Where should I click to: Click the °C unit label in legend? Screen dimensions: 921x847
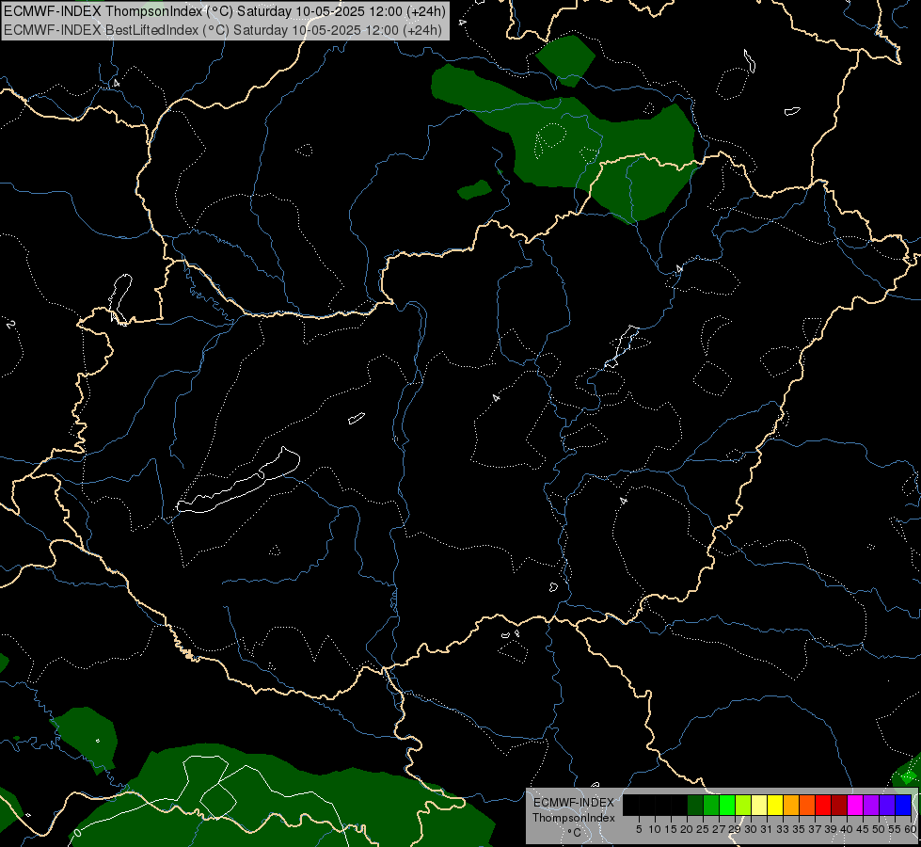pyautogui.click(x=575, y=832)
